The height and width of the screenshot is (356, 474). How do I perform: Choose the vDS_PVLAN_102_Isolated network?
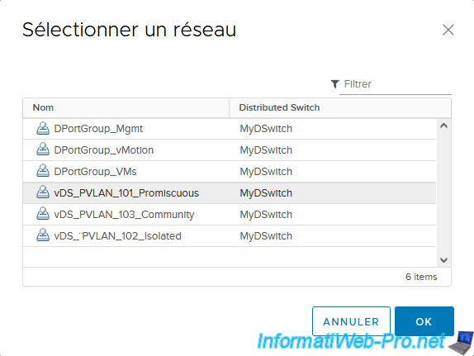pos(230,236)
